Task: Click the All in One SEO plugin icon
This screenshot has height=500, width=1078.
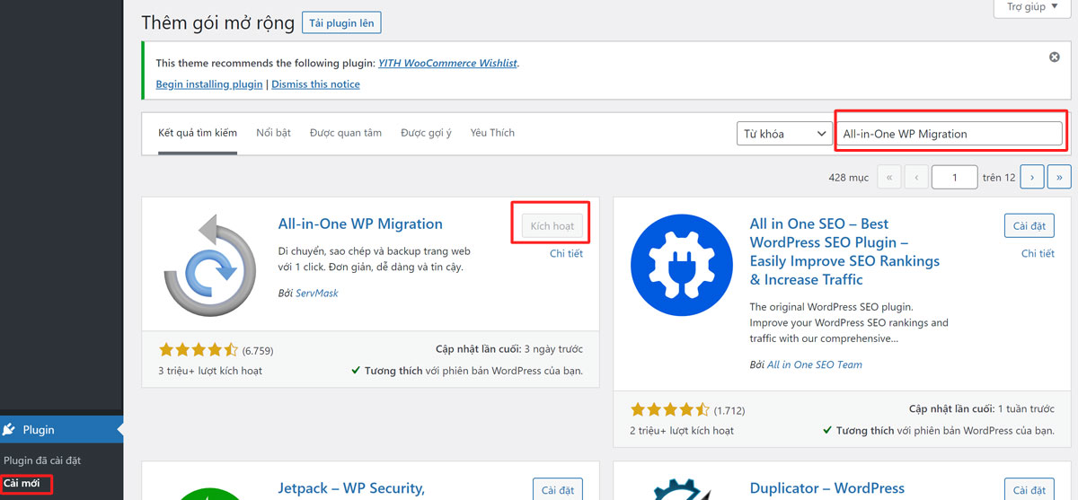Action: (x=681, y=265)
